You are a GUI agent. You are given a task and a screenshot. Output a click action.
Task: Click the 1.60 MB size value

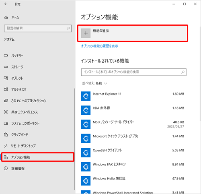pos(178,94)
